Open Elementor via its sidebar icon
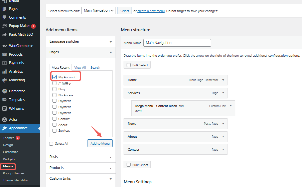The height and width of the screenshot is (187, 302). pos(4,91)
